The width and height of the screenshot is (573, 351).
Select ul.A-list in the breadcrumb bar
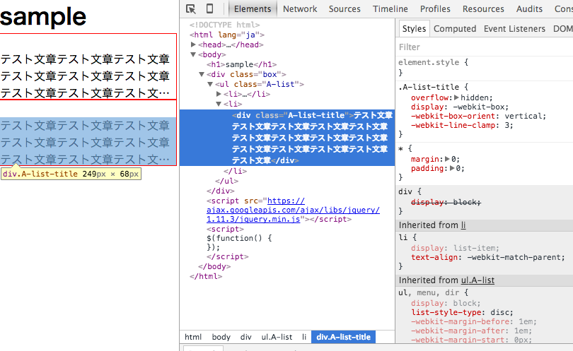pyautogui.click(x=276, y=338)
